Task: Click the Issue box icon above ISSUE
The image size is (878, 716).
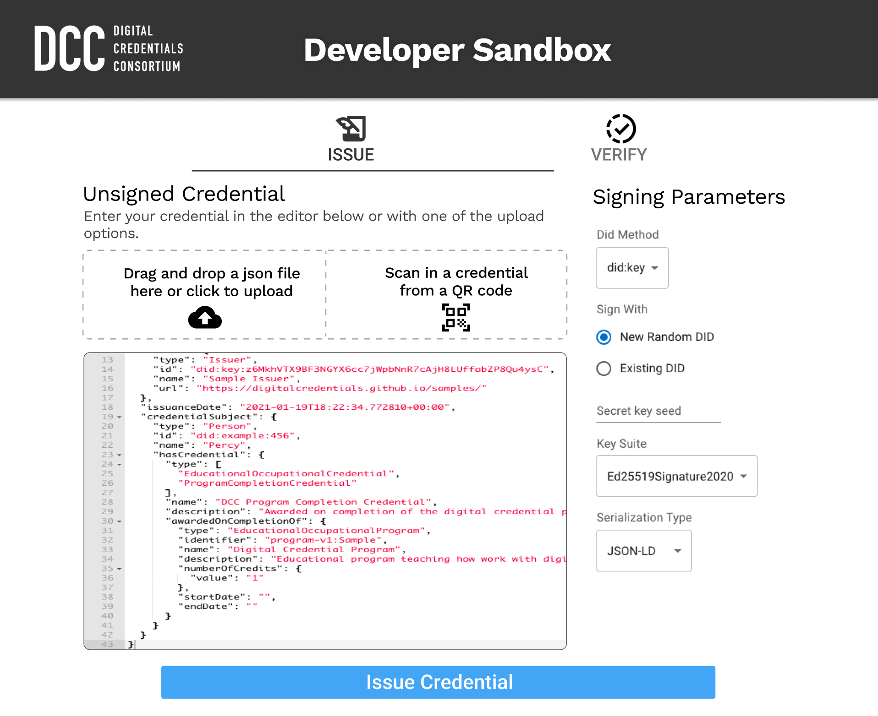Action: [351, 130]
